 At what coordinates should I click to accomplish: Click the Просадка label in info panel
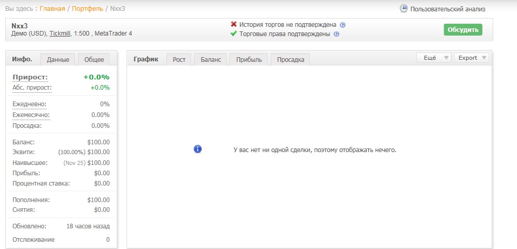point(27,126)
